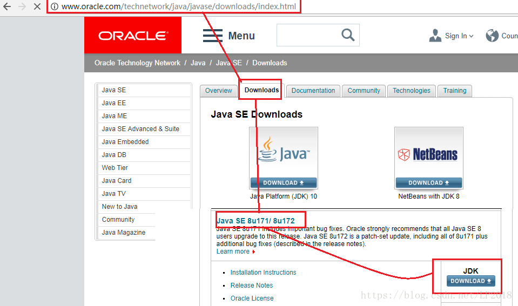The width and height of the screenshot is (518, 306).
Task: Click the Downloads breadcrumb item
Action: tap(270, 63)
